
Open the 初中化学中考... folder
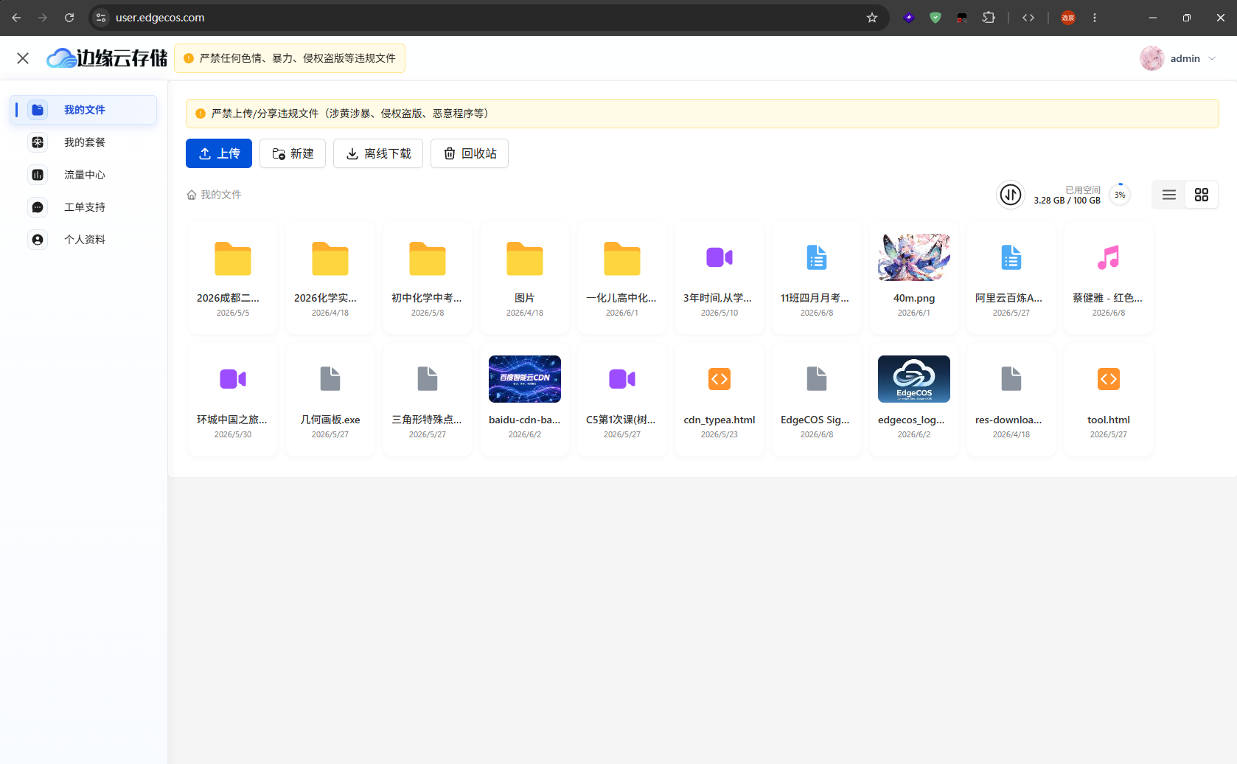point(428,278)
